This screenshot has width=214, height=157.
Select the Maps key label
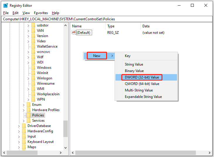pyautogui.click(x=32, y=147)
